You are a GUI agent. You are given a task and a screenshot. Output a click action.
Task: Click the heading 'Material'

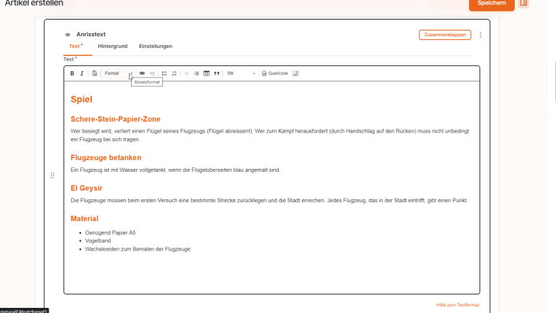pos(85,219)
